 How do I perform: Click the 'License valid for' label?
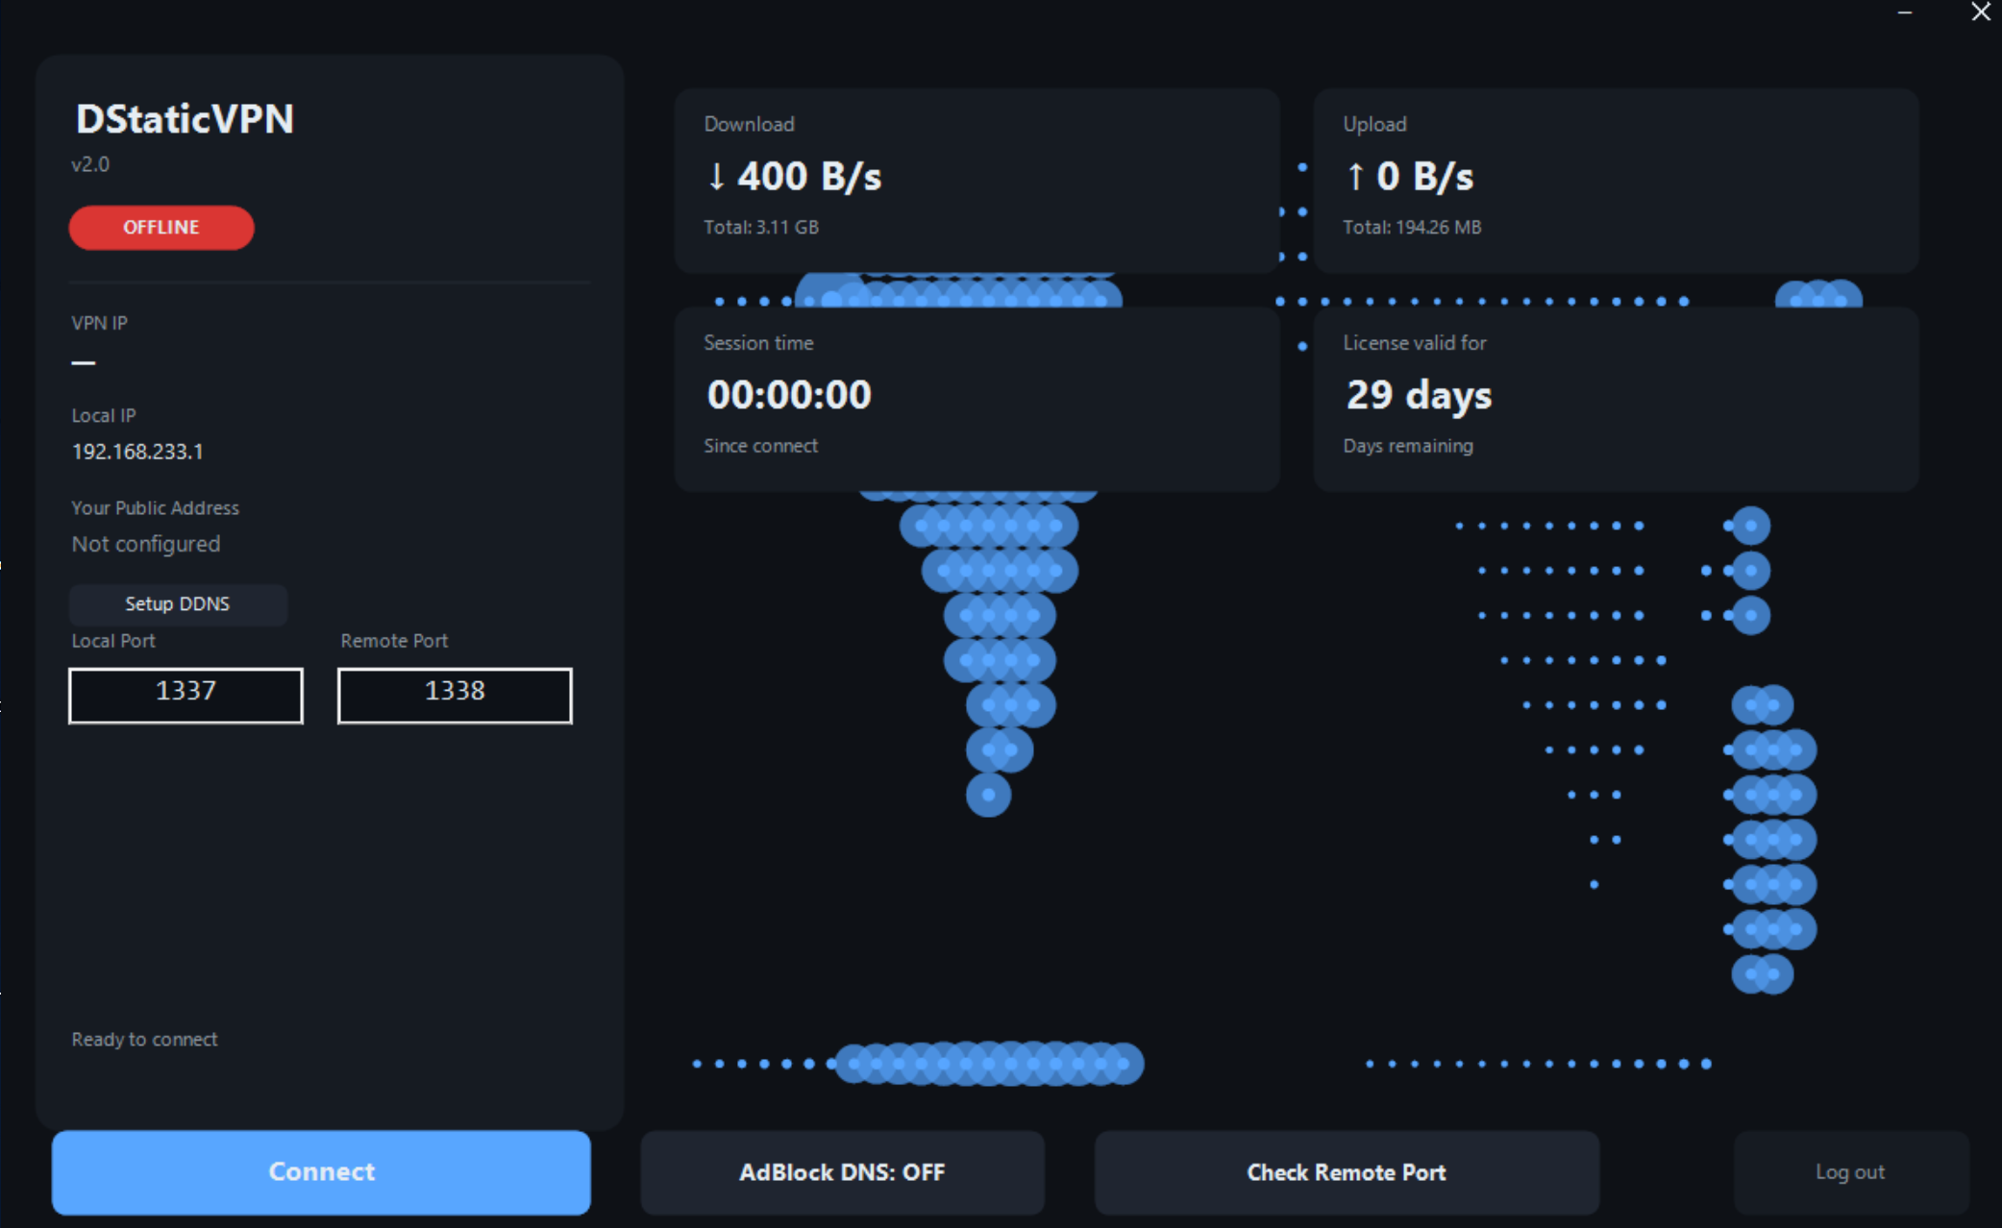[1415, 343]
